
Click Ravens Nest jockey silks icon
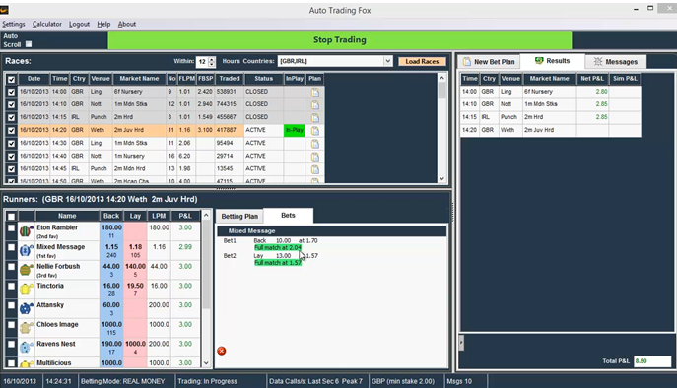(x=26, y=347)
